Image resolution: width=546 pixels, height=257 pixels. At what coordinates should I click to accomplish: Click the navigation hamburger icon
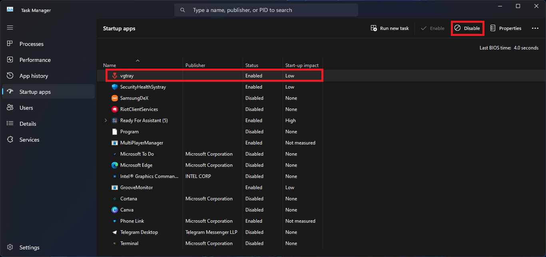(10, 28)
